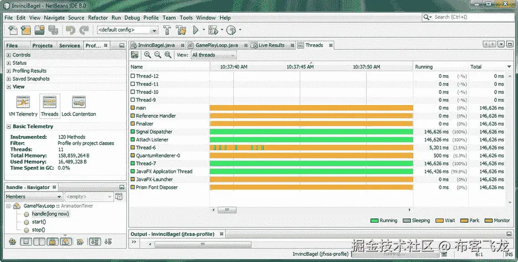Expand the Profiling Results section

(9, 71)
